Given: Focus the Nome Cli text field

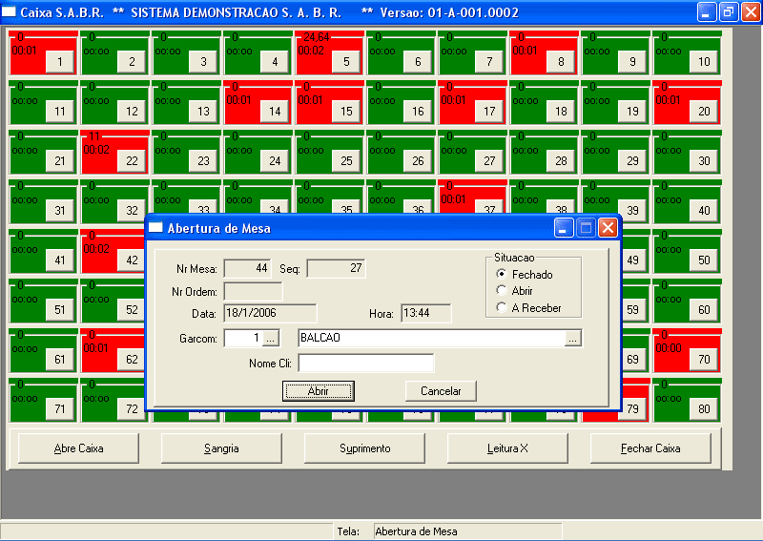Looking at the screenshot, I should tap(366, 363).
